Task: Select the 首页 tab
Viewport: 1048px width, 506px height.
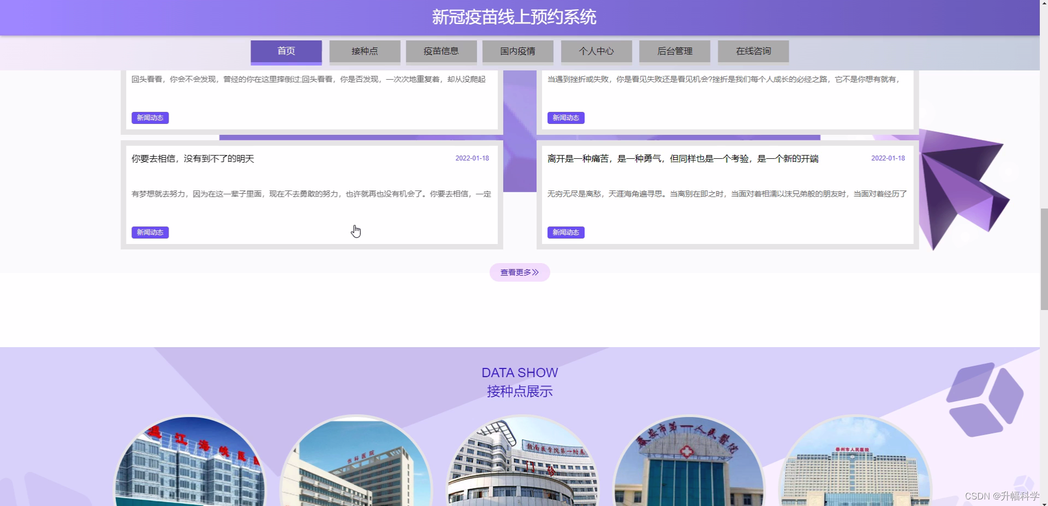Action: (x=285, y=51)
